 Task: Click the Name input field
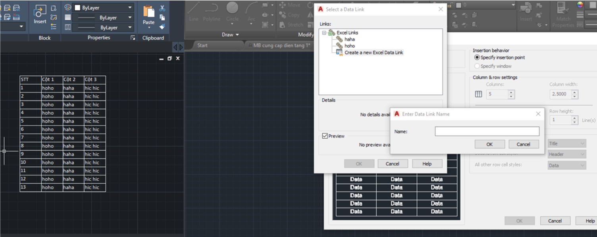click(x=487, y=131)
